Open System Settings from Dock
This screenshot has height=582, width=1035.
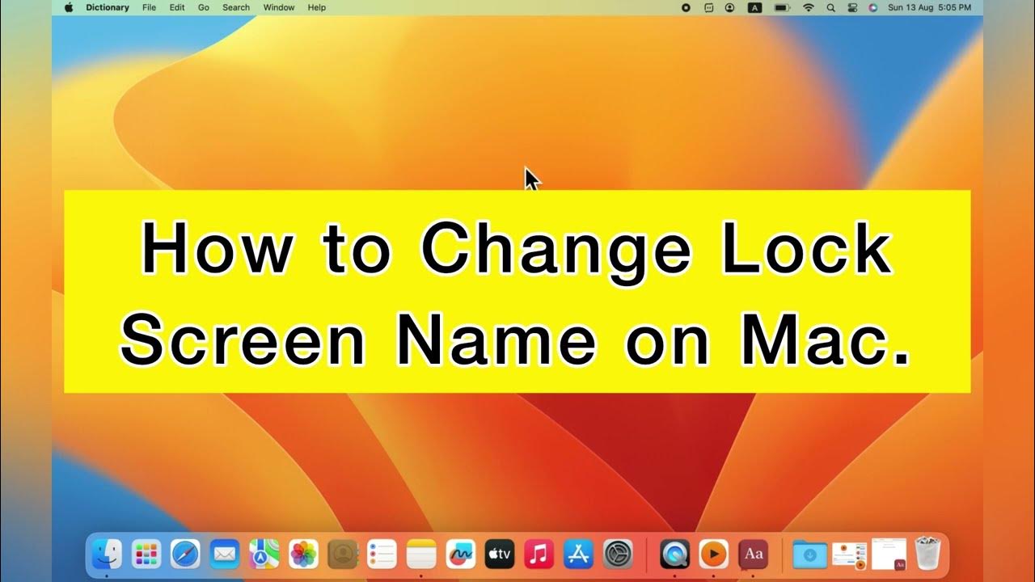[x=619, y=554]
